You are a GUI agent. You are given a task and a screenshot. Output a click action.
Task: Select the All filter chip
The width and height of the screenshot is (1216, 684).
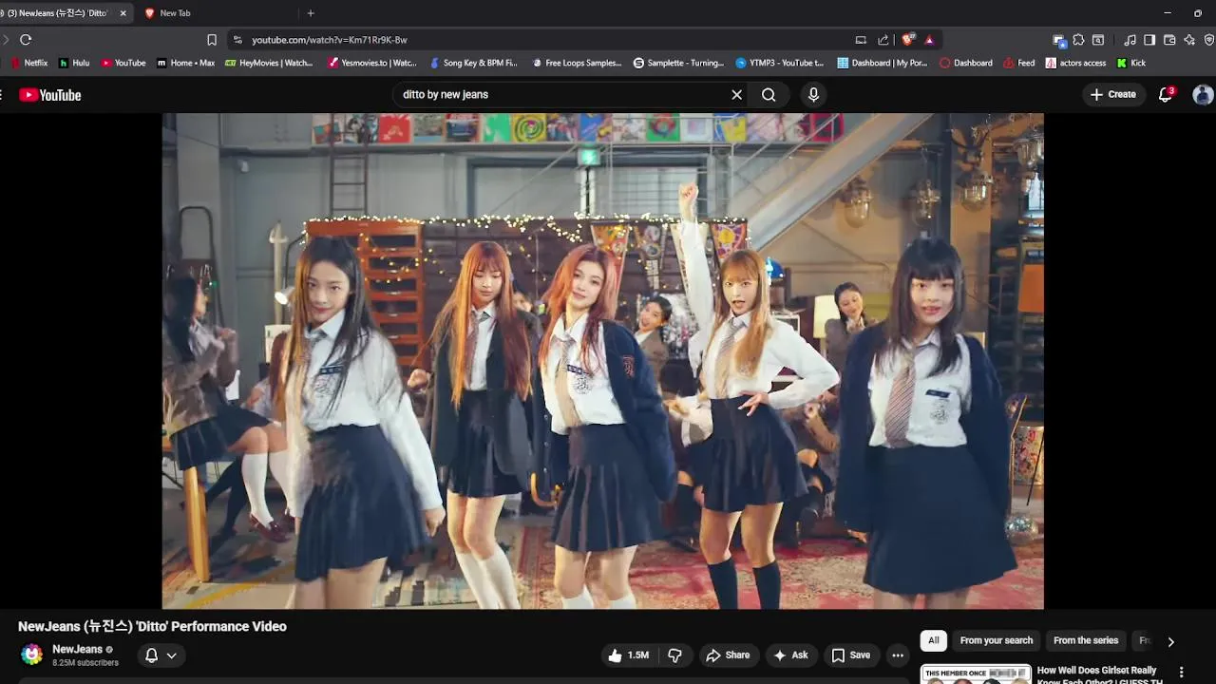point(933,640)
